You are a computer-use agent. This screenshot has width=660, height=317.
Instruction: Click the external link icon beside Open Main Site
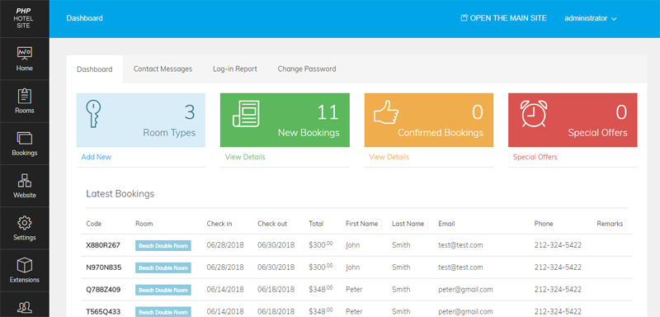[x=464, y=18]
